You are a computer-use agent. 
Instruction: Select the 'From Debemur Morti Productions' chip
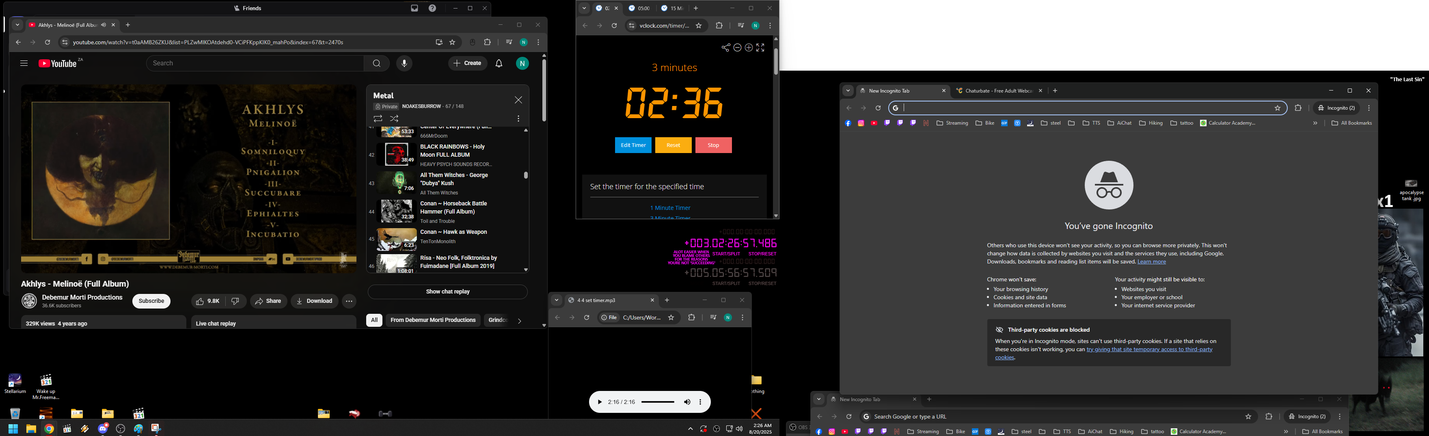point(433,320)
